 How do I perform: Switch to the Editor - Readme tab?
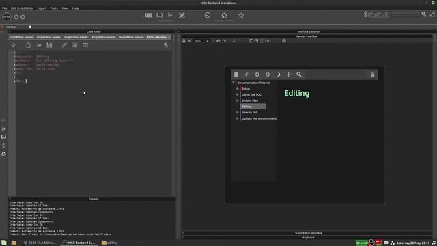pos(158,37)
